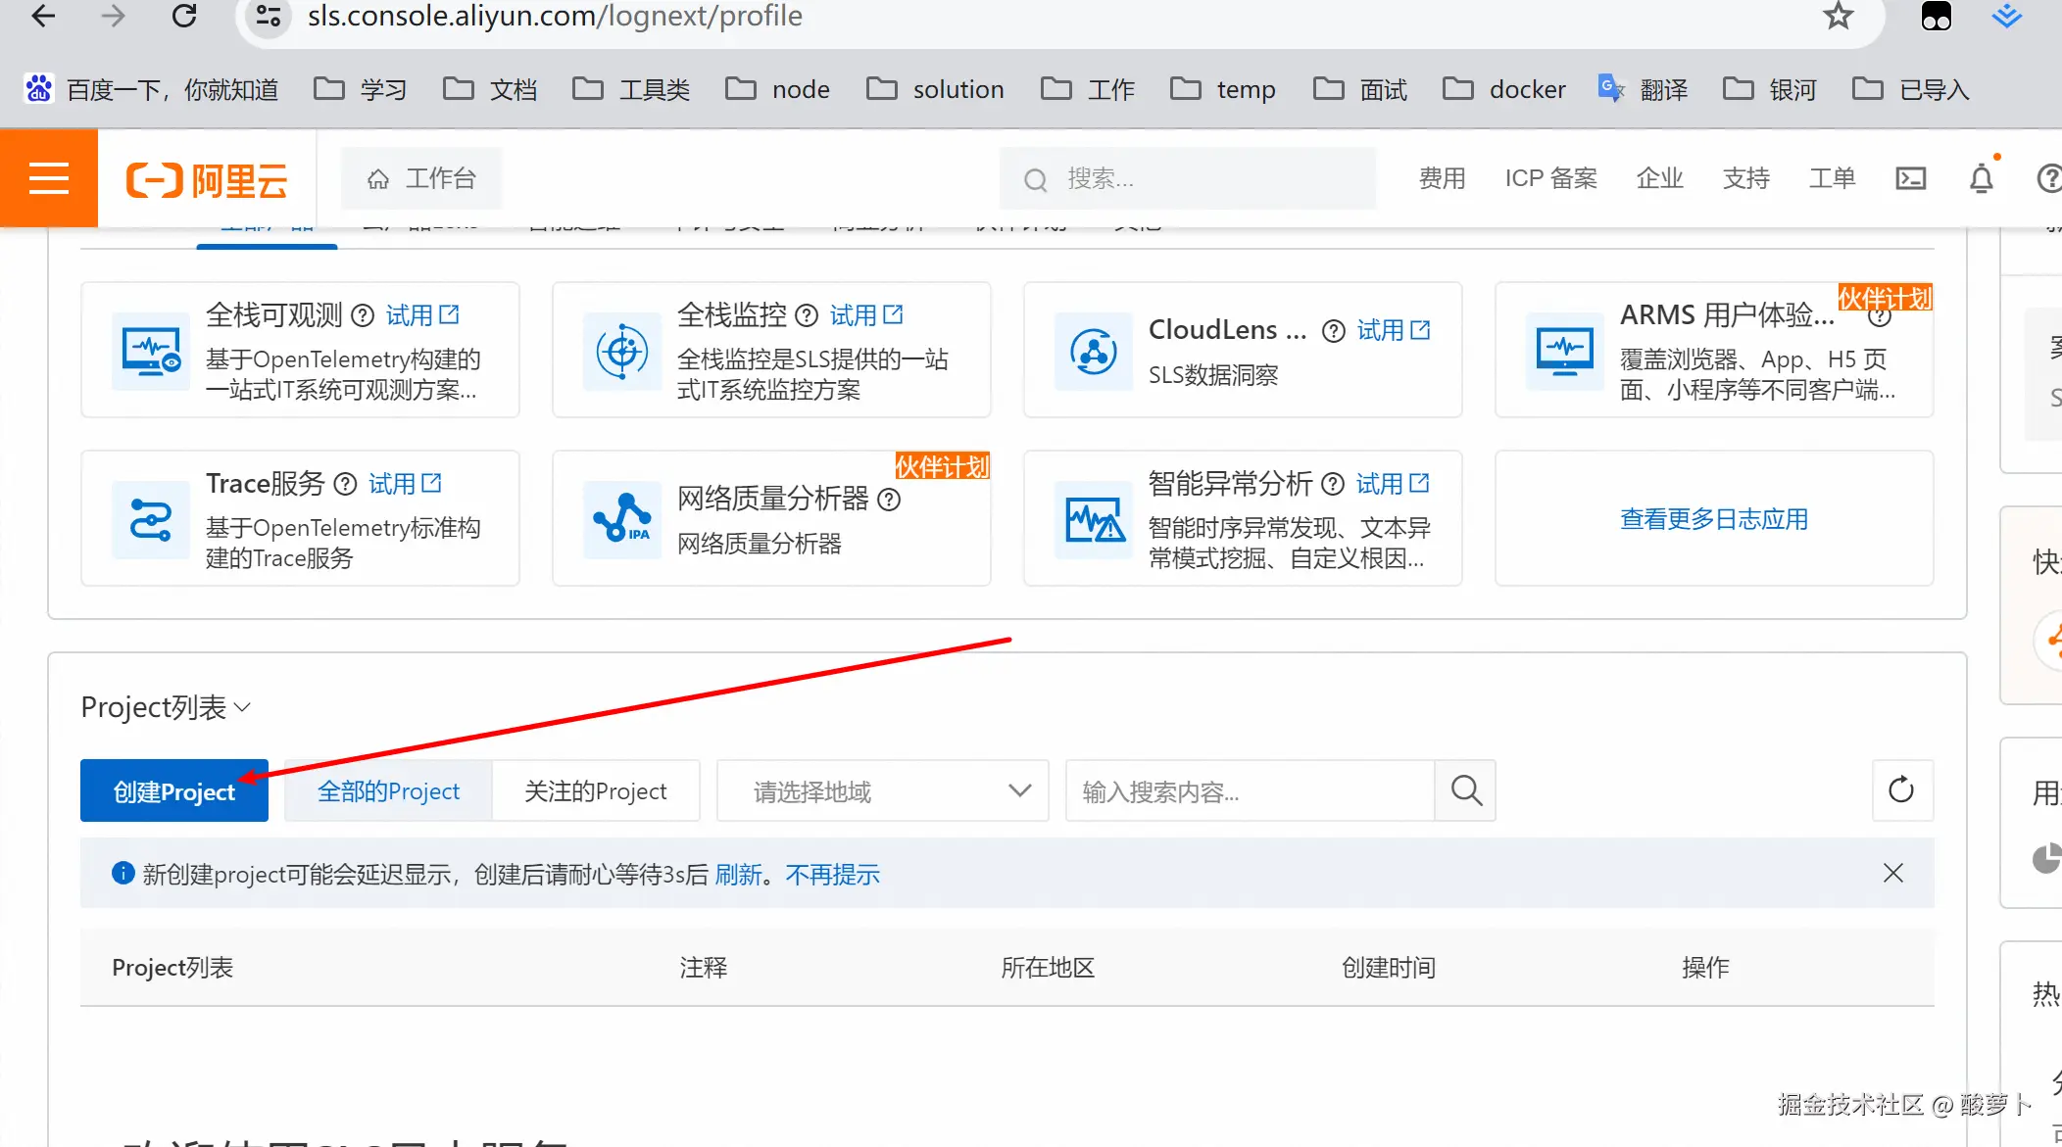2062x1147 pixels.
Task: Click the 智能异常分析 card icon
Action: (x=1094, y=519)
